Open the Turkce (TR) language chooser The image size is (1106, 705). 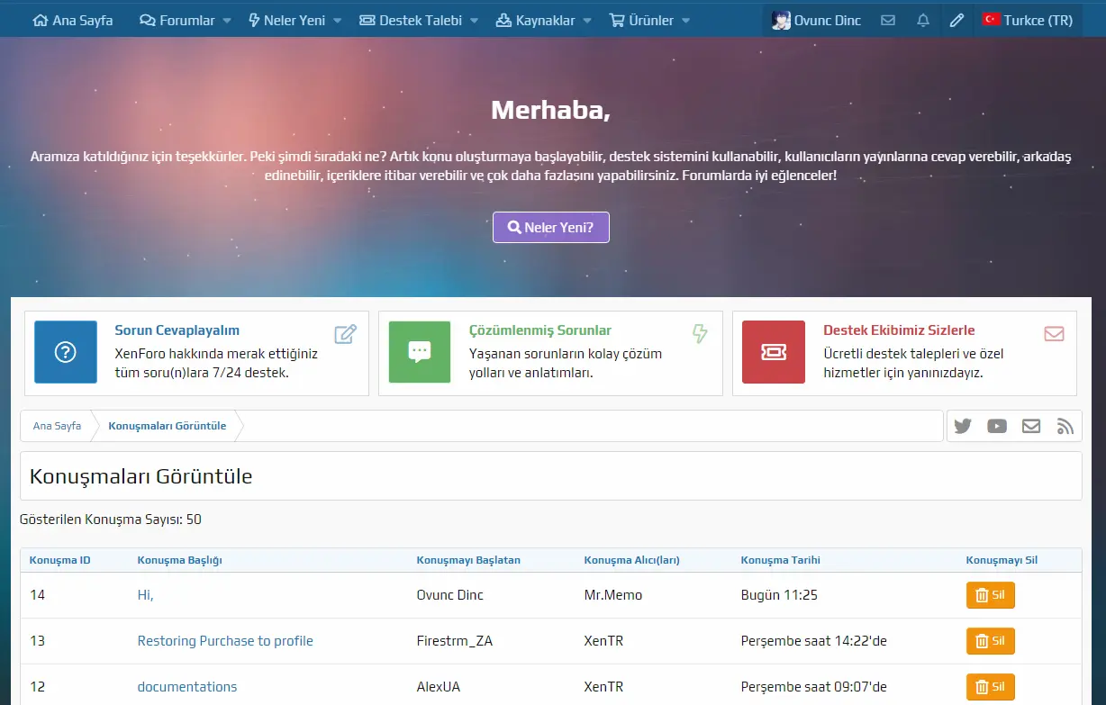tap(1027, 20)
